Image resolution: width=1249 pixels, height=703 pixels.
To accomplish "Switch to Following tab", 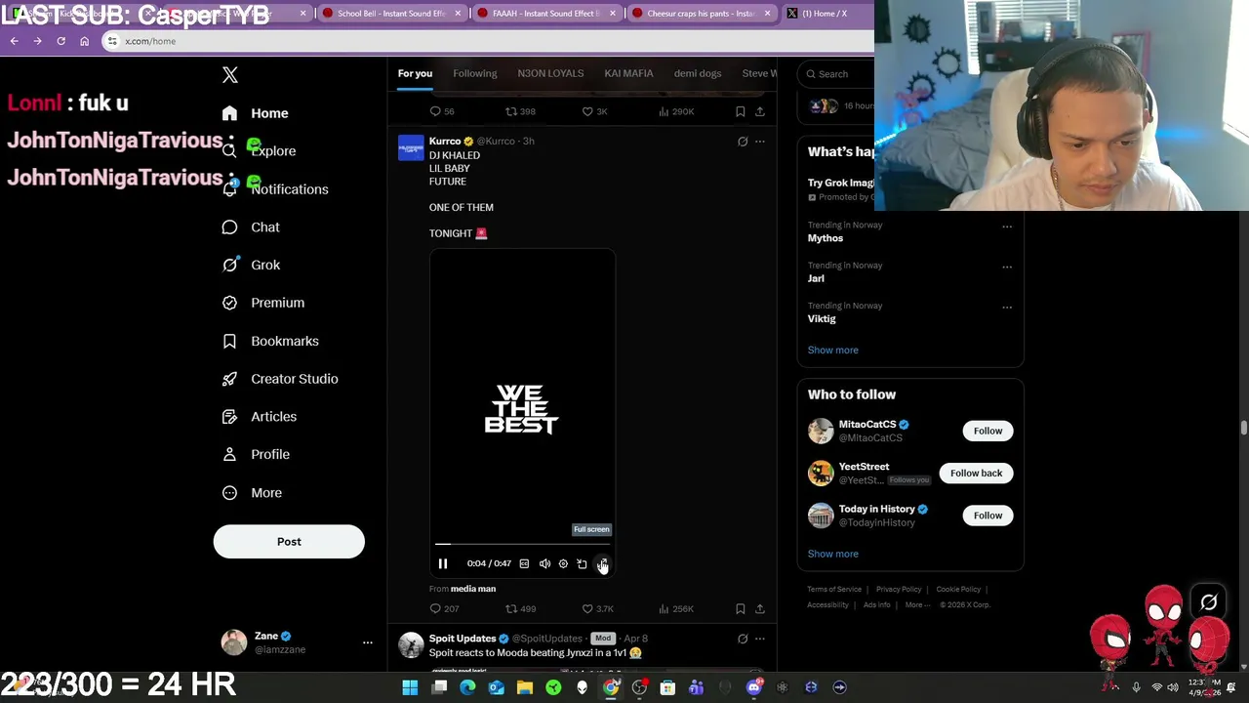I will 474,73.
